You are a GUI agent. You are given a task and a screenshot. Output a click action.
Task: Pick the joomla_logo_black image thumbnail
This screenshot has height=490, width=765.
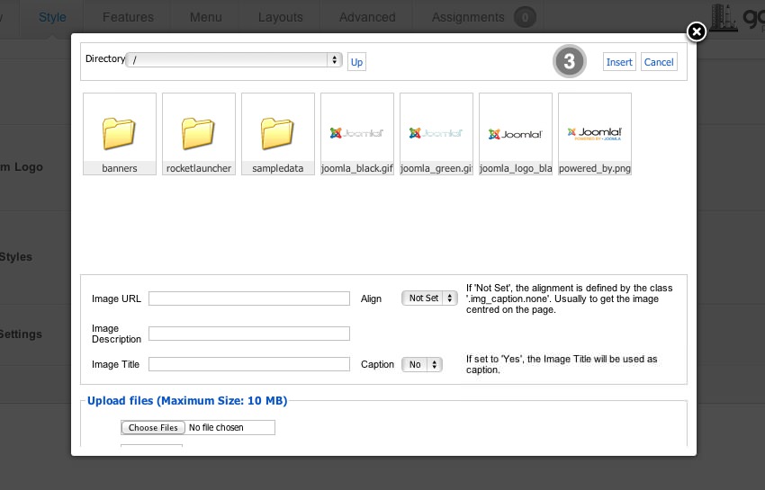coord(516,133)
